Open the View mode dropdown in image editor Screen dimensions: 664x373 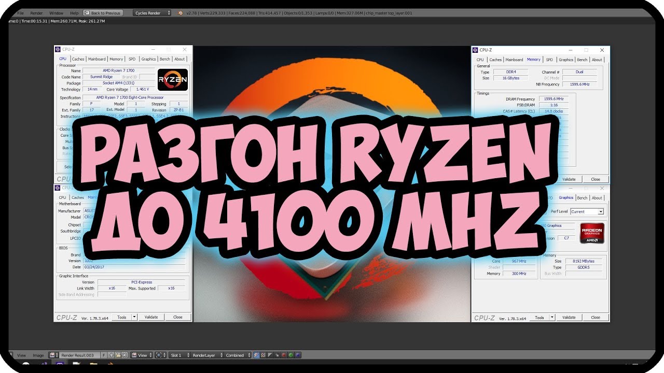tap(142, 355)
